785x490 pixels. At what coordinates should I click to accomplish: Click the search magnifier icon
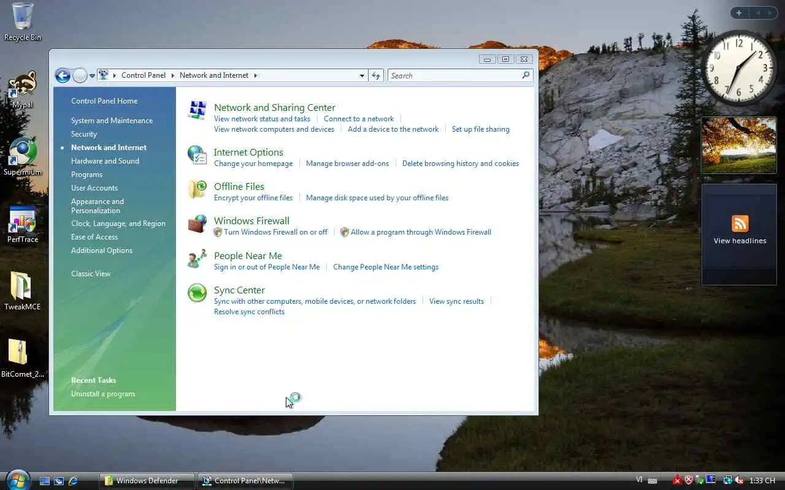(526, 75)
